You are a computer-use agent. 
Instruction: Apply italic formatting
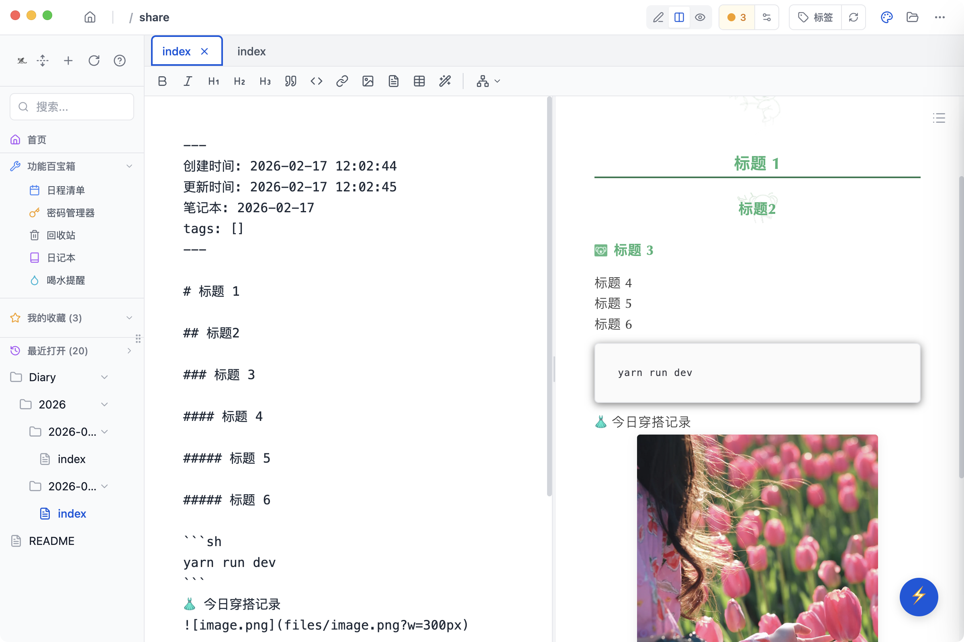pyautogui.click(x=188, y=81)
